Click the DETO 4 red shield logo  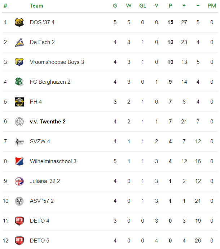tap(19, 221)
